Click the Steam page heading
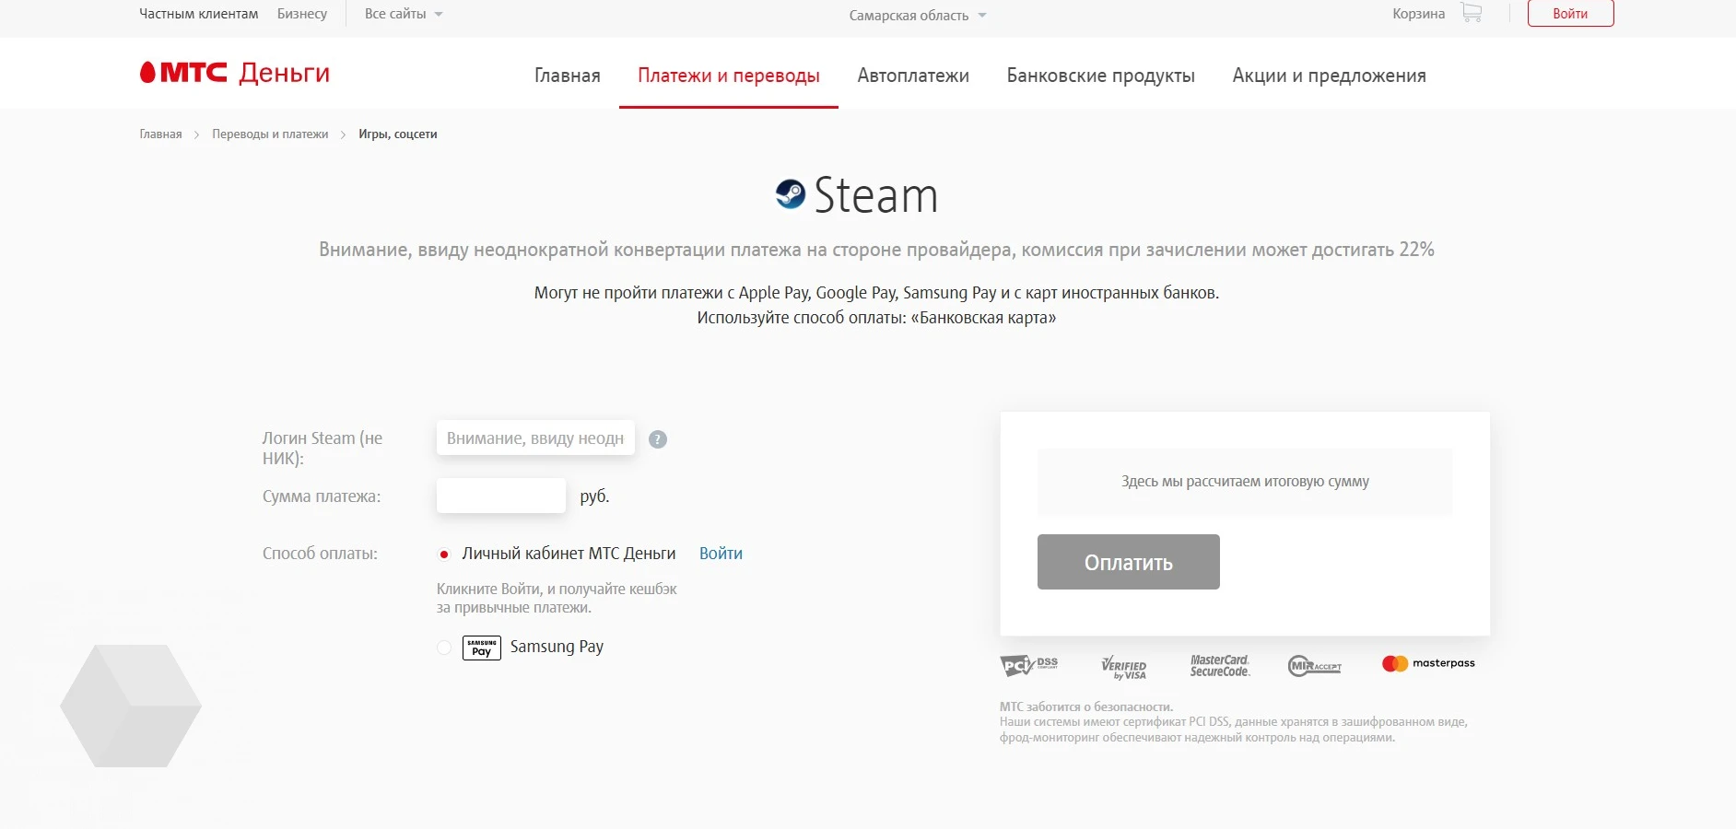This screenshot has height=829, width=1736. 875,195
